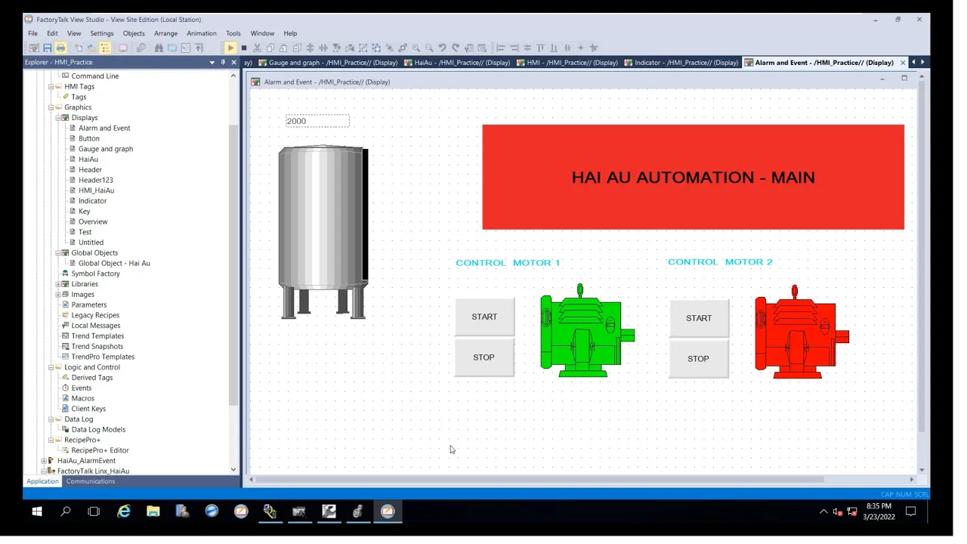Click the Copy icon in the toolbar
The image size is (967, 544).
(270, 48)
